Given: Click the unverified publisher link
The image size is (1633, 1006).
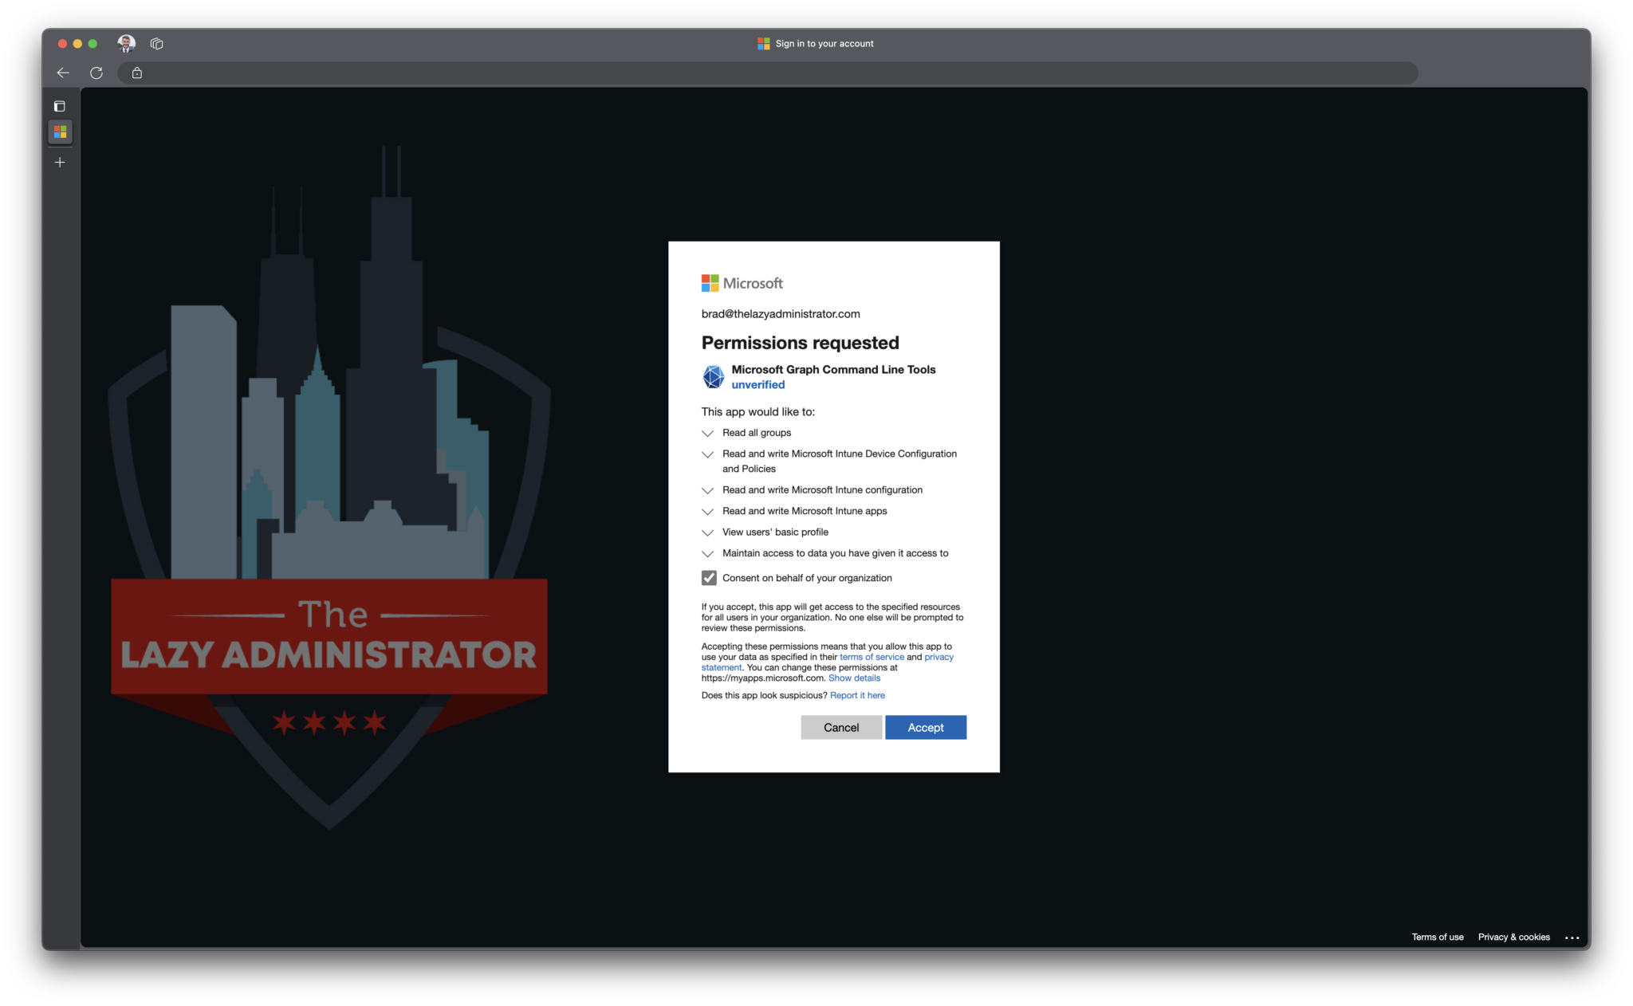Looking at the screenshot, I should pyautogui.click(x=758, y=384).
